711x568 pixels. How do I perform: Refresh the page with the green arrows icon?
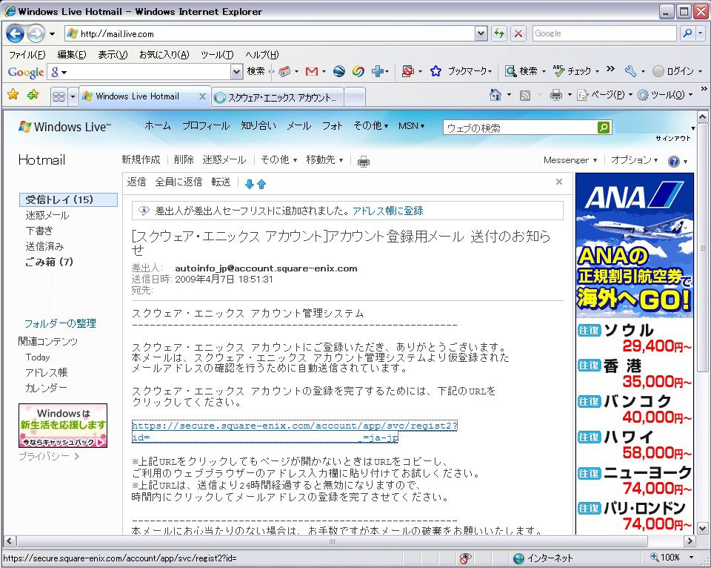pos(498,33)
